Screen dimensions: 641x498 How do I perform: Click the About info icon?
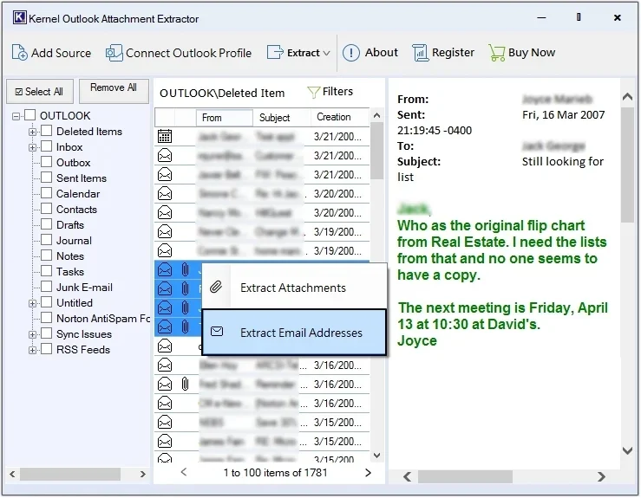click(x=350, y=53)
